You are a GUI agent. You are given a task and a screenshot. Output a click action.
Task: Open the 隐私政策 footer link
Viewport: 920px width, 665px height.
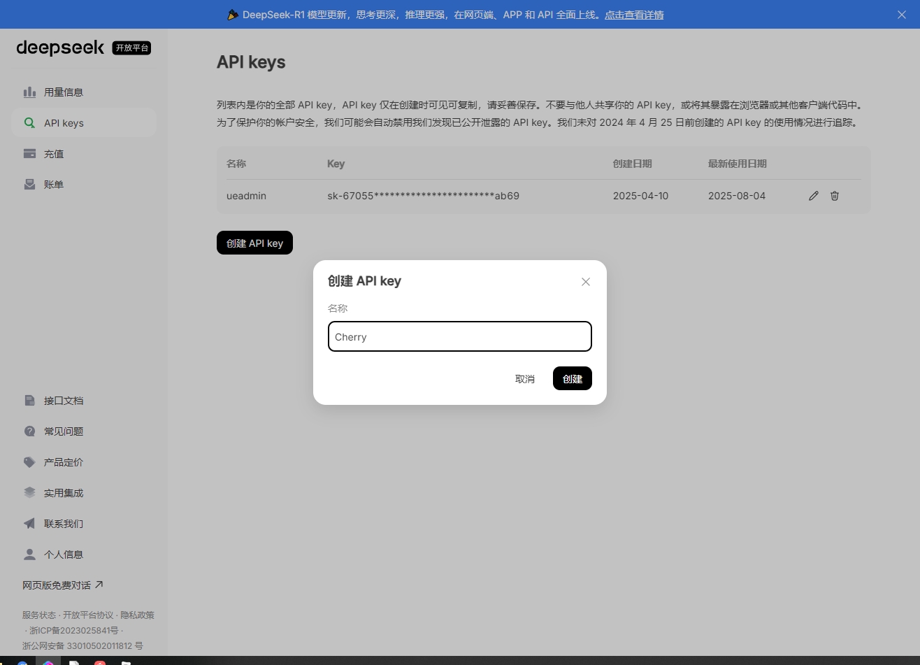[x=138, y=615]
